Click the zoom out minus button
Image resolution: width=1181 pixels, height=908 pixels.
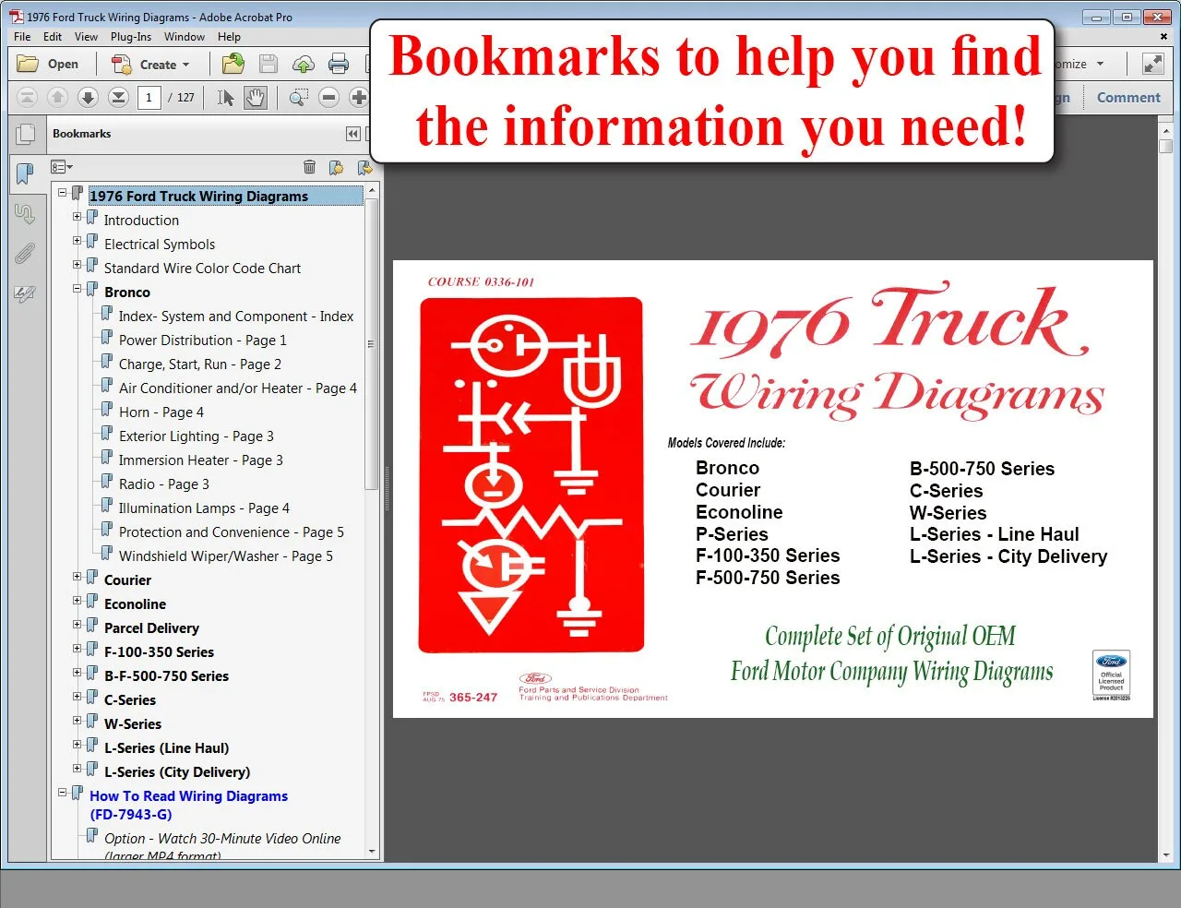click(x=328, y=97)
